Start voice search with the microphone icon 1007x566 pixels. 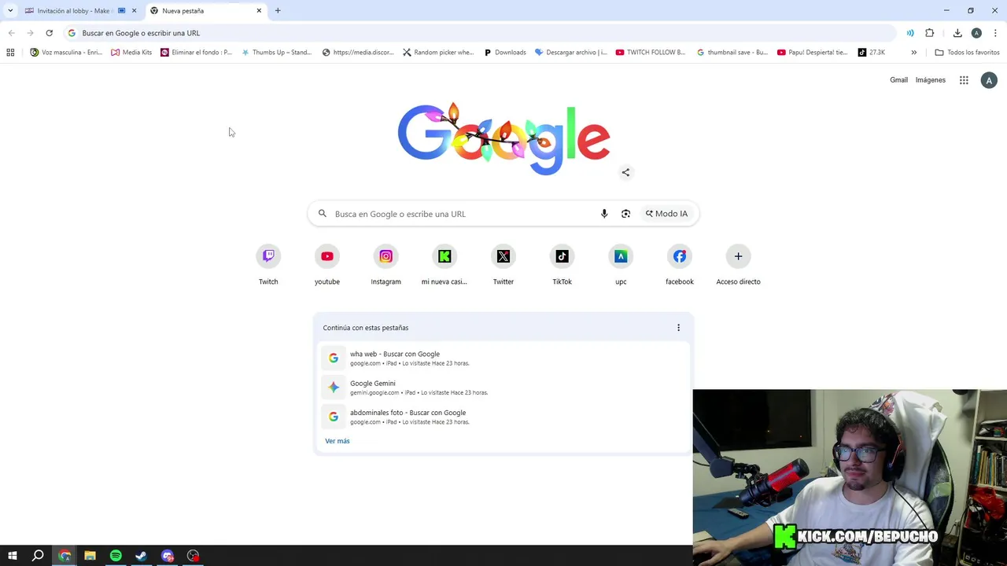(x=604, y=214)
